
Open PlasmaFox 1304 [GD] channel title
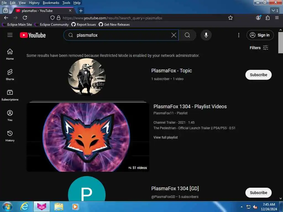coord(175,189)
